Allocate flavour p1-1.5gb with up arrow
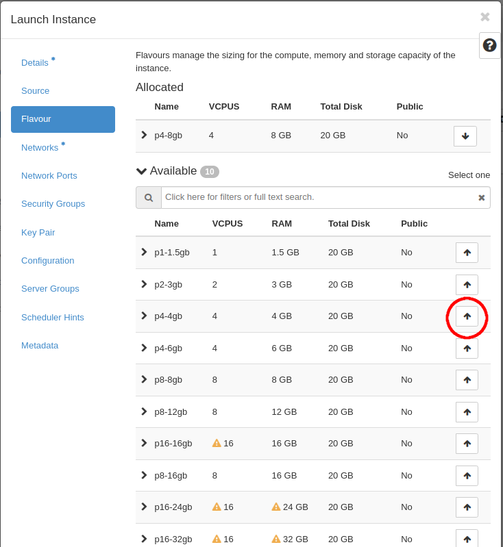Viewport: 503px width, 547px height. pyautogui.click(x=467, y=253)
